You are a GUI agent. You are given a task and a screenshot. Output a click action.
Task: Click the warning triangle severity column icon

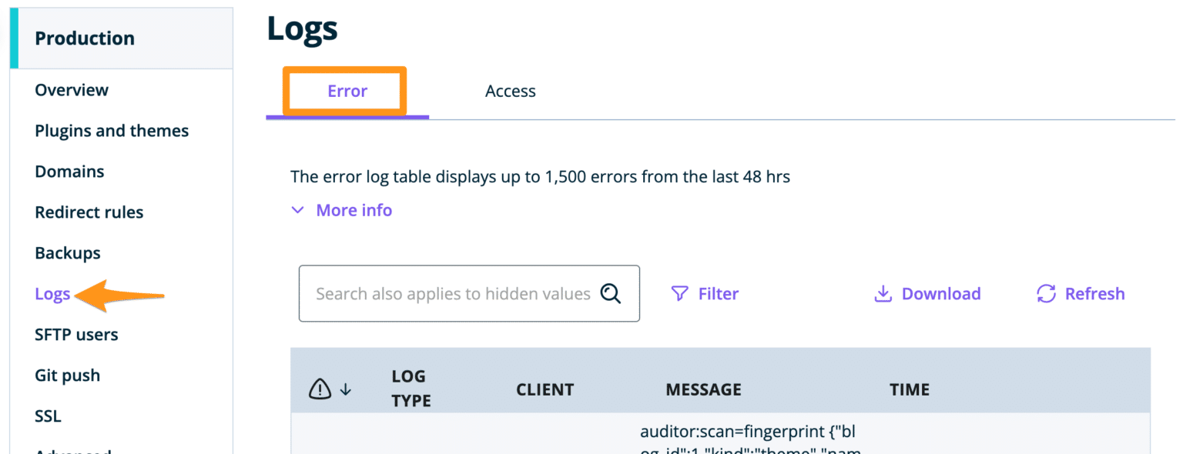320,389
